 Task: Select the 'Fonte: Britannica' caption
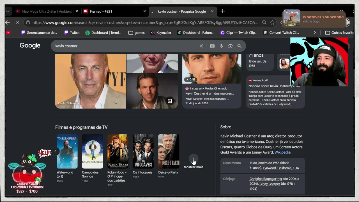[x=68, y=103]
